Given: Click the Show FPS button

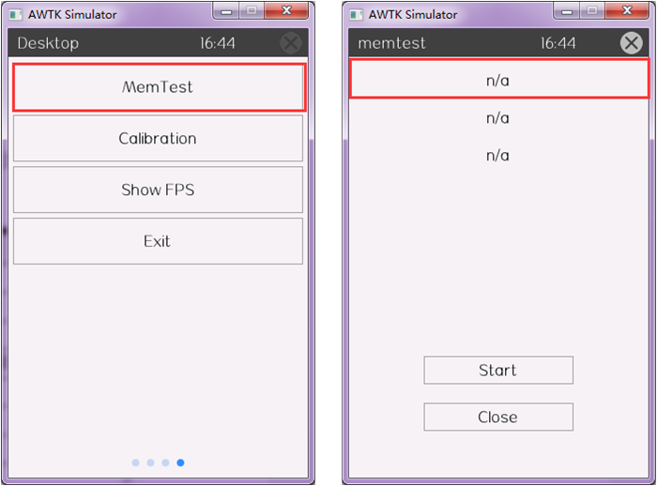Looking at the screenshot, I should 158,190.
